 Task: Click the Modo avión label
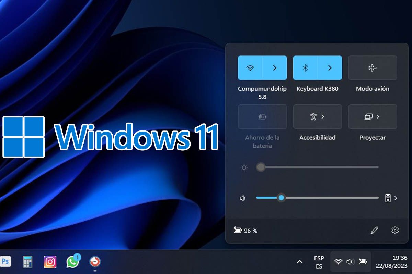point(373,89)
